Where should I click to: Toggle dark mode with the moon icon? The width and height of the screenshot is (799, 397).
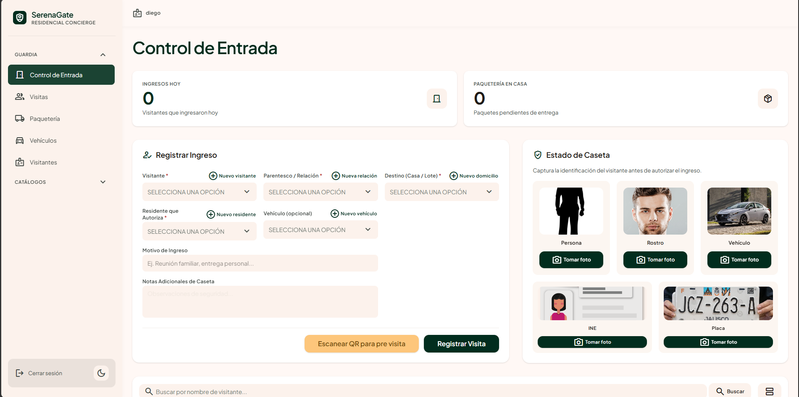click(101, 373)
